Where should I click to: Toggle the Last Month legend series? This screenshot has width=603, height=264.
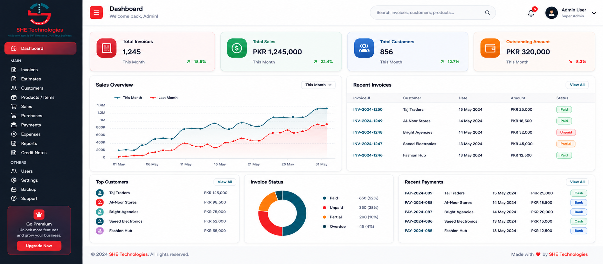(x=164, y=98)
